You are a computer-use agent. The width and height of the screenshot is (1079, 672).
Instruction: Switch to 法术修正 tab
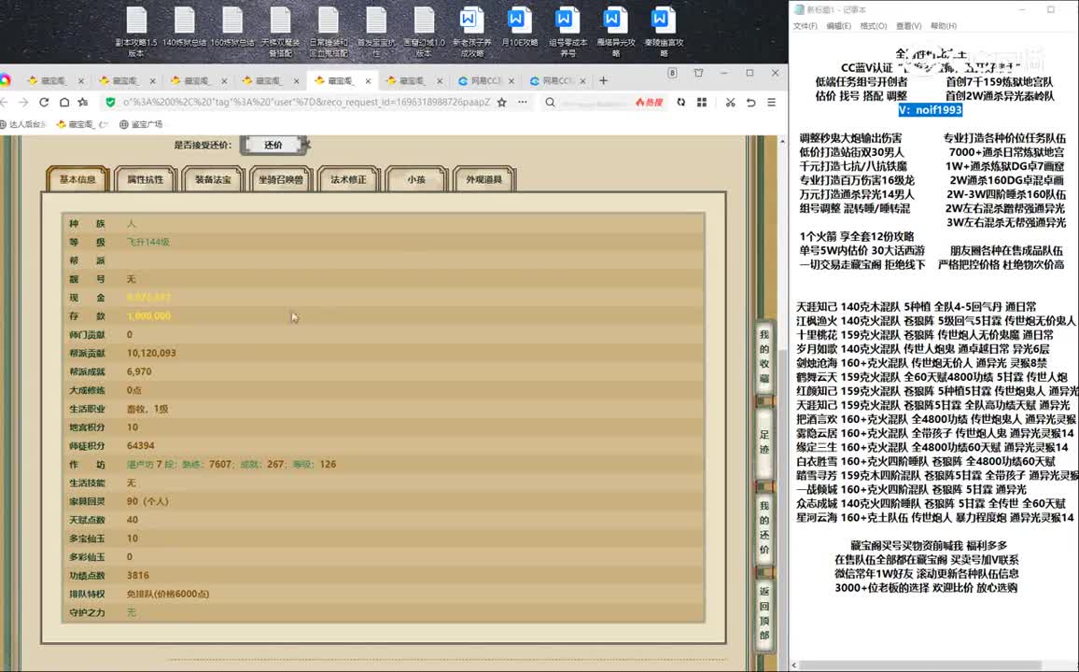(x=348, y=179)
